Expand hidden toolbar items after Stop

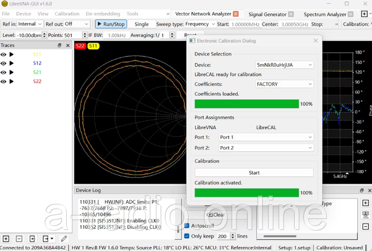point(337,24)
